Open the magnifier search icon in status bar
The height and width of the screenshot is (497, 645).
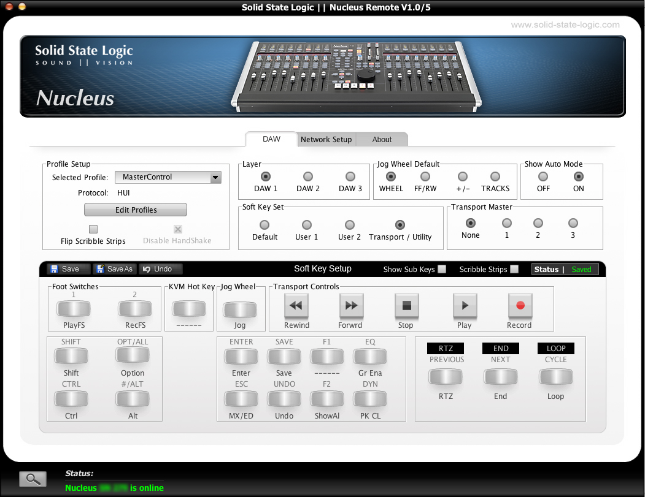33,479
